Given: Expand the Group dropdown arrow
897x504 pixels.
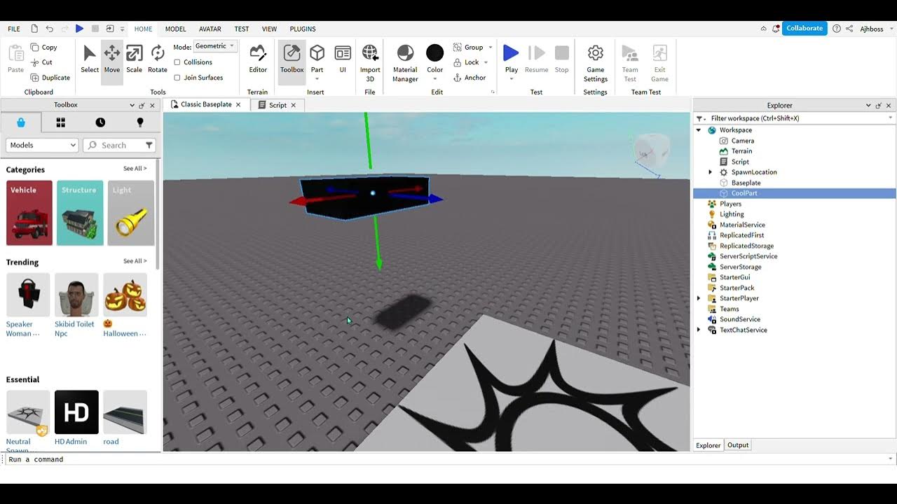Looking at the screenshot, I should tap(491, 48).
